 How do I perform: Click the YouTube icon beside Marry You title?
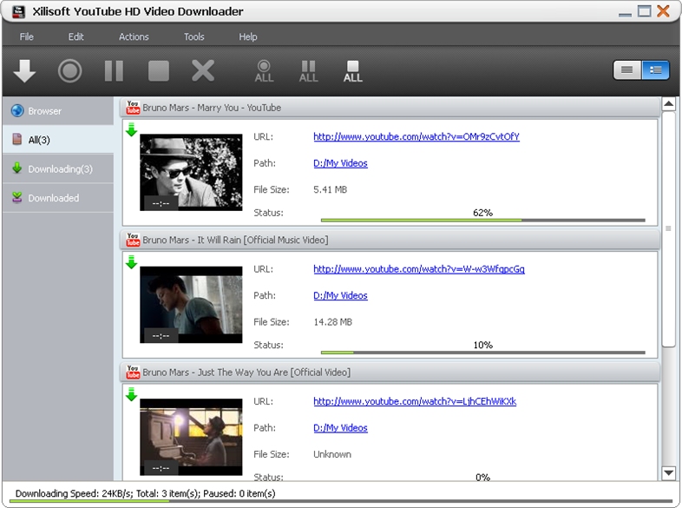[x=133, y=107]
